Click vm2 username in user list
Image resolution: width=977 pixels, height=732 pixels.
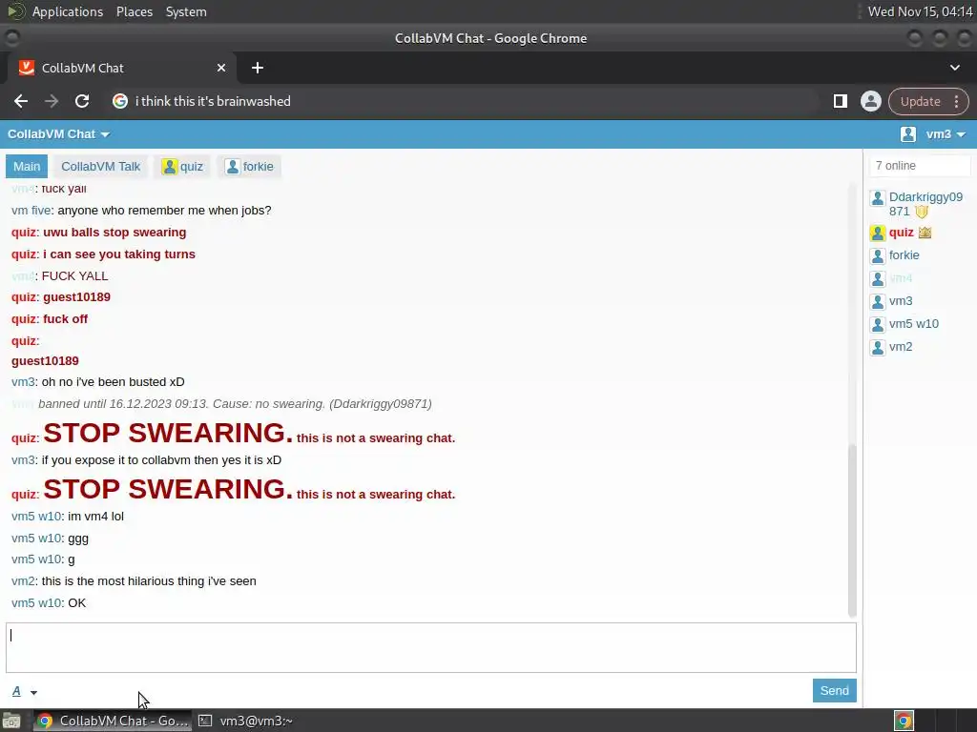pos(901,347)
